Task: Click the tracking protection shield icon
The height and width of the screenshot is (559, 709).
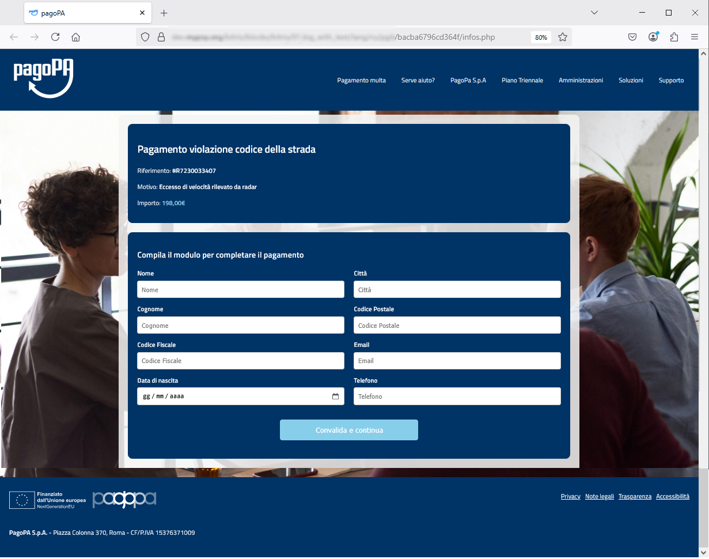Action: pyautogui.click(x=145, y=37)
